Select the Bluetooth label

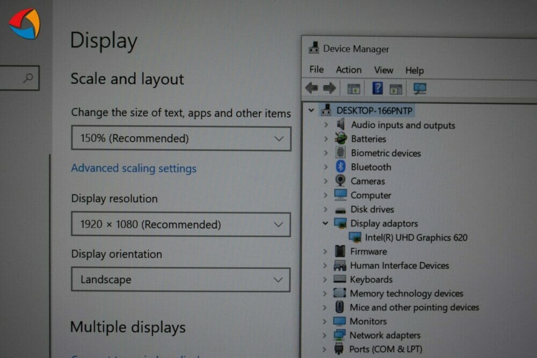(371, 167)
